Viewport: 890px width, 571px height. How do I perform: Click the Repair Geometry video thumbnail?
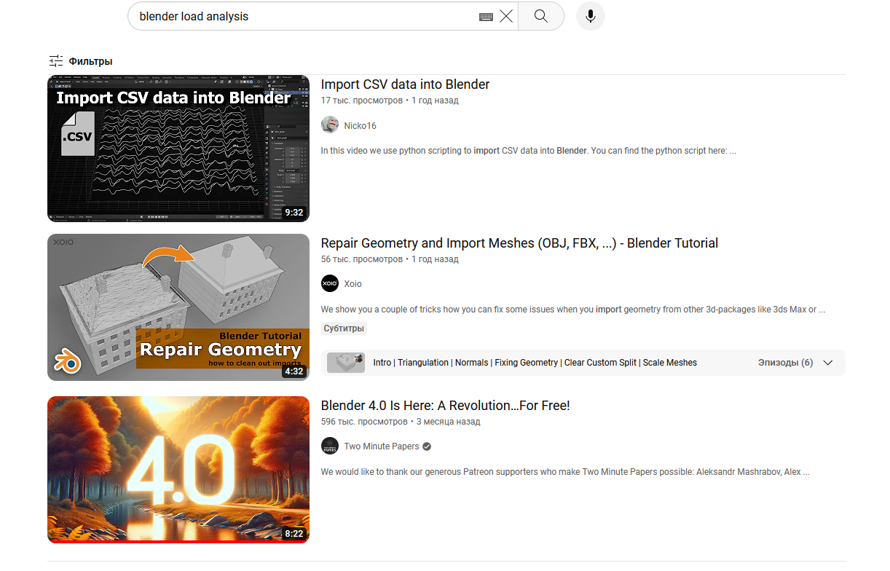178,307
